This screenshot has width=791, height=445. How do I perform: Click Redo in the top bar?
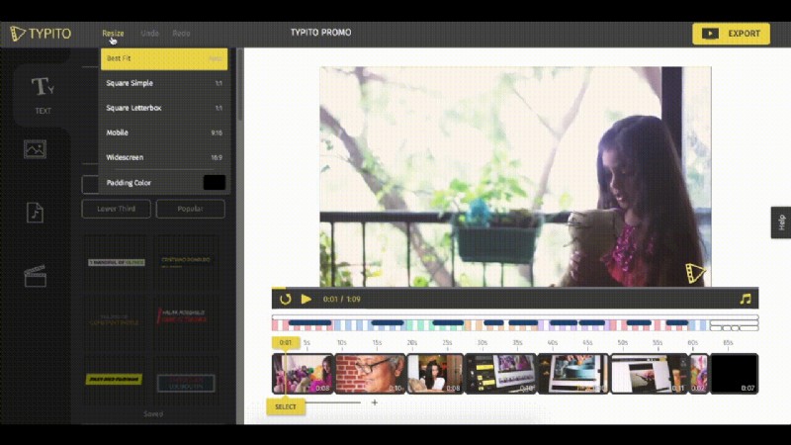click(x=181, y=34)
